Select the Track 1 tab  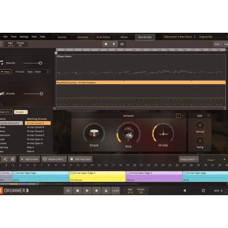click(211, 160)
